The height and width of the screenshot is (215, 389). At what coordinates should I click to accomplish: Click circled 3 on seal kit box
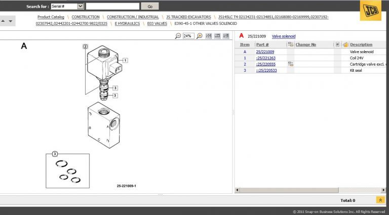coord(55,154)
